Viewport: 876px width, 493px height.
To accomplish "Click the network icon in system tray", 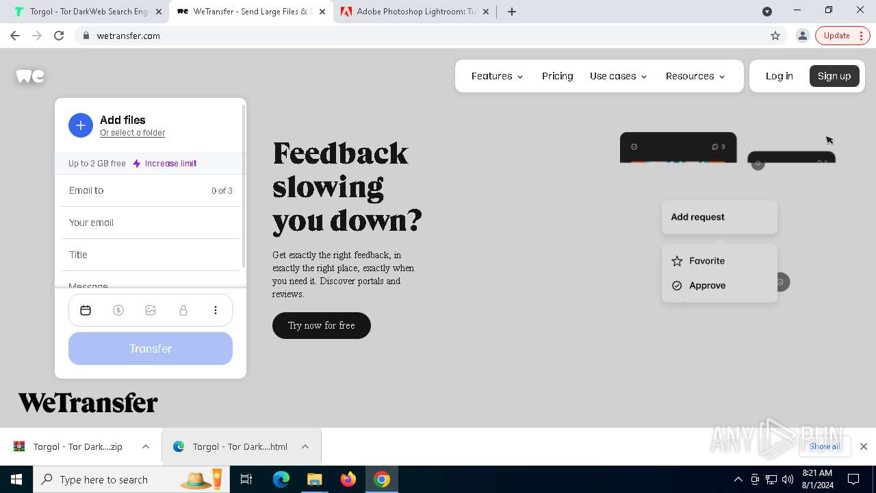I will 771,479.
